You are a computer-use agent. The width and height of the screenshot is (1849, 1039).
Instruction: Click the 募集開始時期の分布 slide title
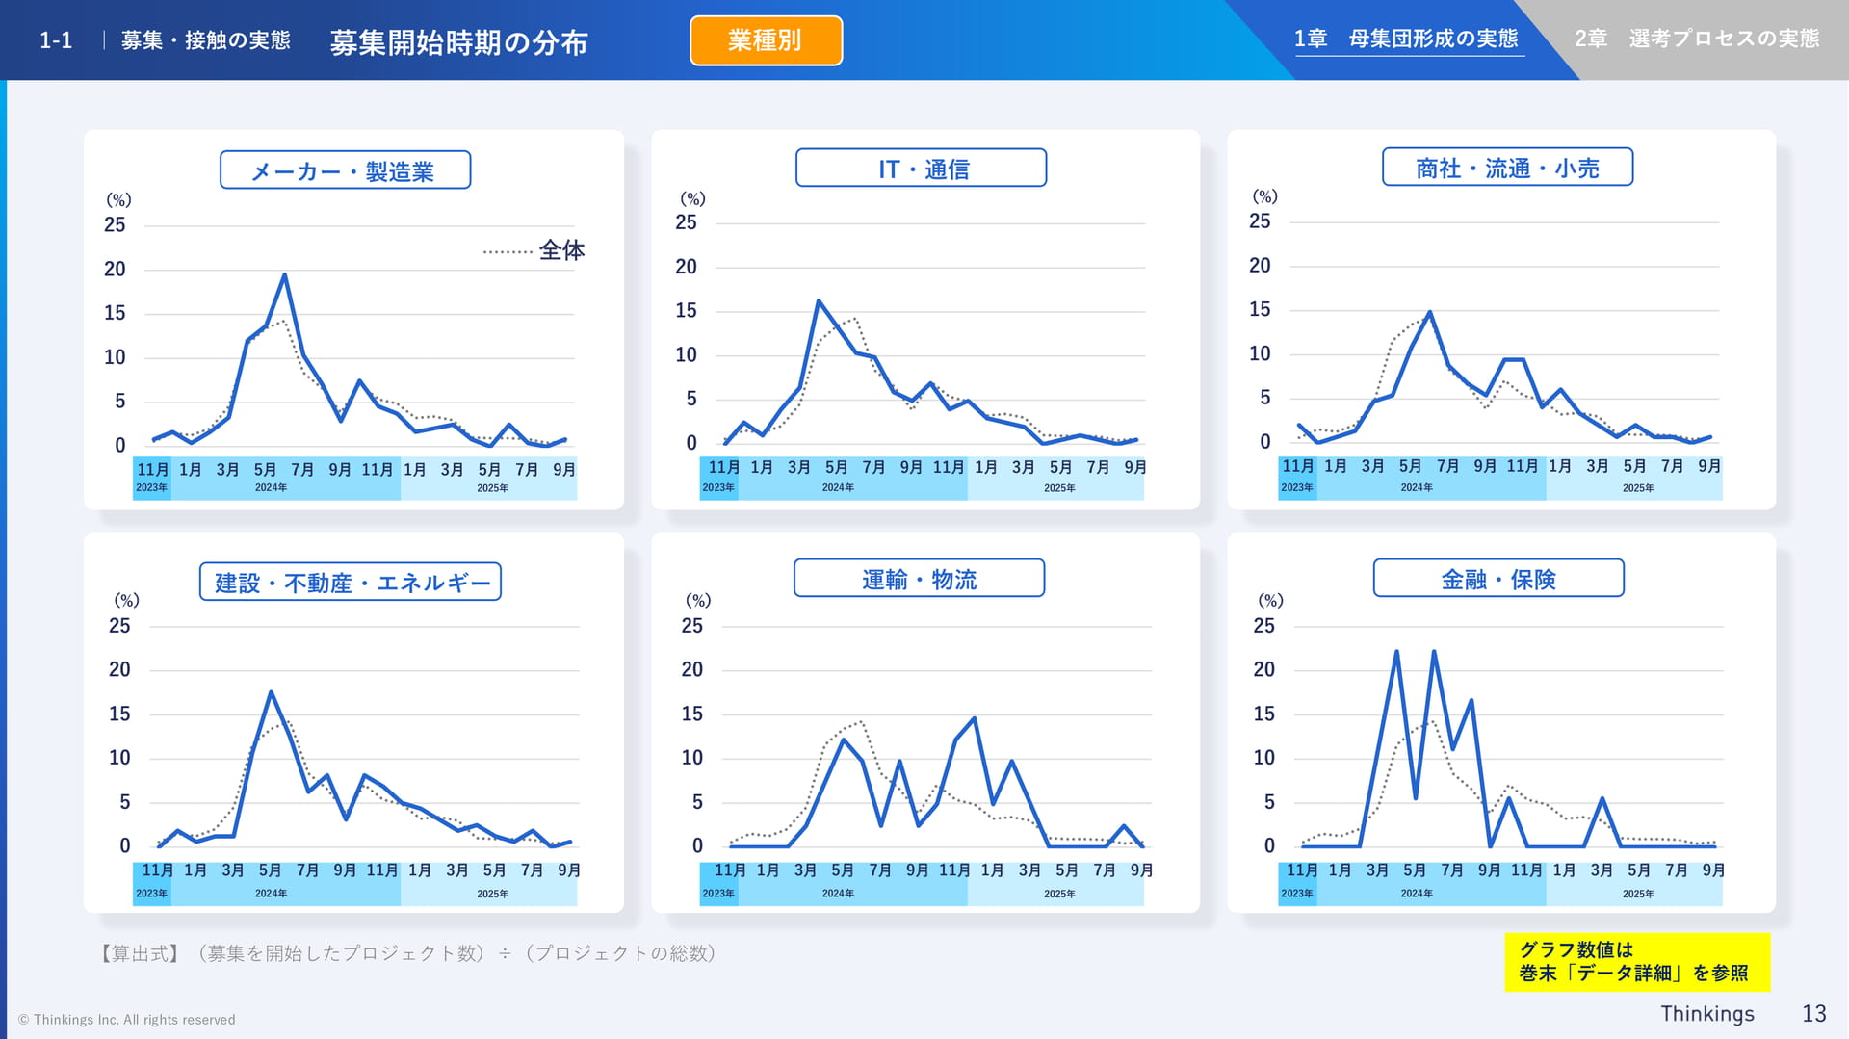(x=458, y=42)
